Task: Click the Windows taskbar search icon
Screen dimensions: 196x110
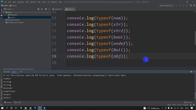Action: [7, 108]
